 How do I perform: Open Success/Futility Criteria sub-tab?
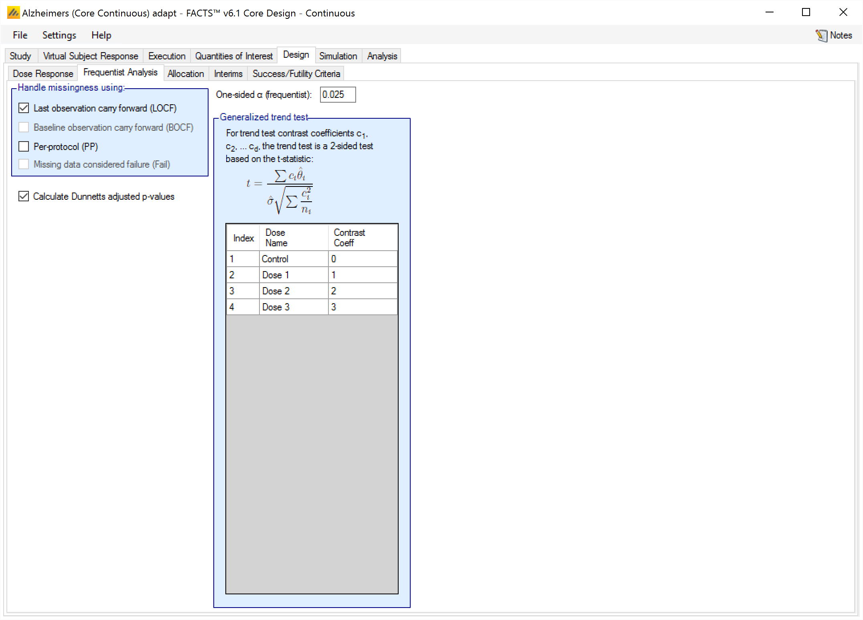(x=296, y=74)
